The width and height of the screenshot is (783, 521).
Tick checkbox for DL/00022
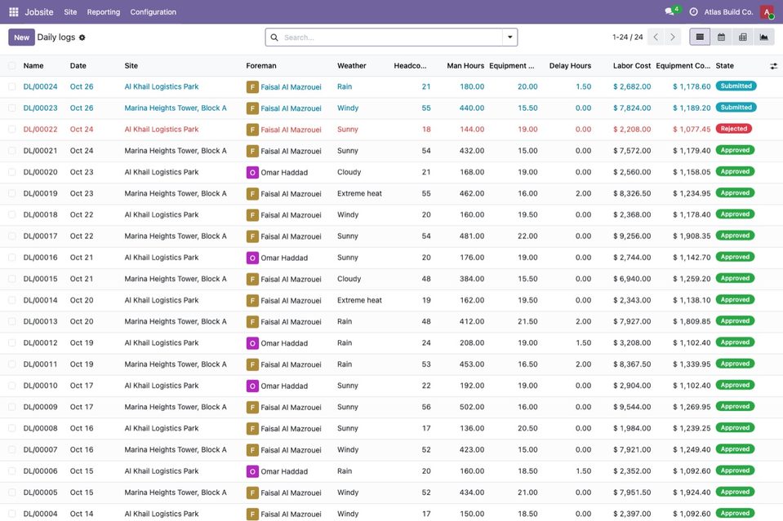(12, 130)
